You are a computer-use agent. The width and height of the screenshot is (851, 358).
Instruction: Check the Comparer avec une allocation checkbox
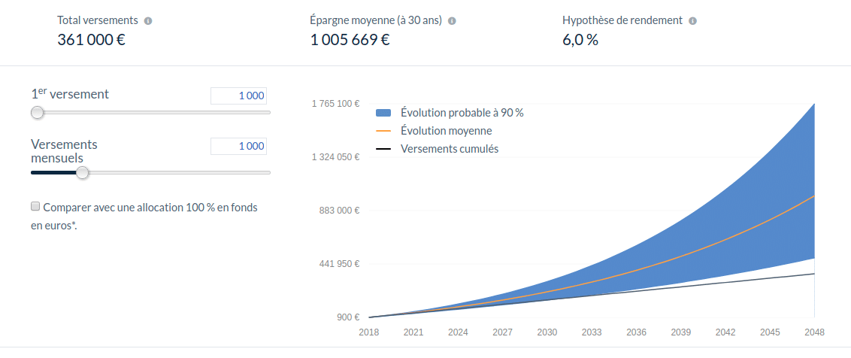(x=35, y=206)
